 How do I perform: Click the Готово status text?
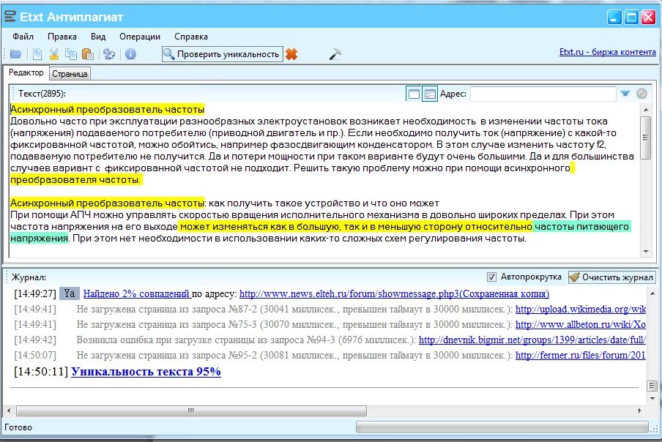[x=18, y=427]
